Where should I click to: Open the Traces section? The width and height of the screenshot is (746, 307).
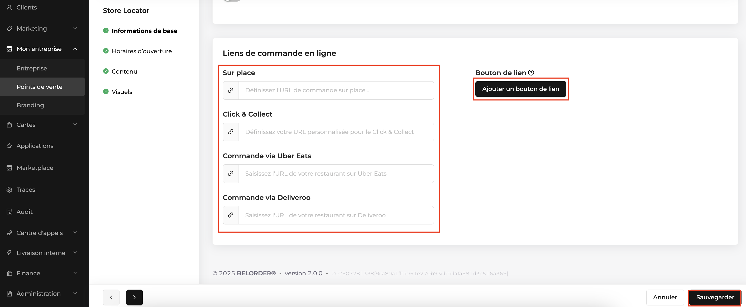26,190
